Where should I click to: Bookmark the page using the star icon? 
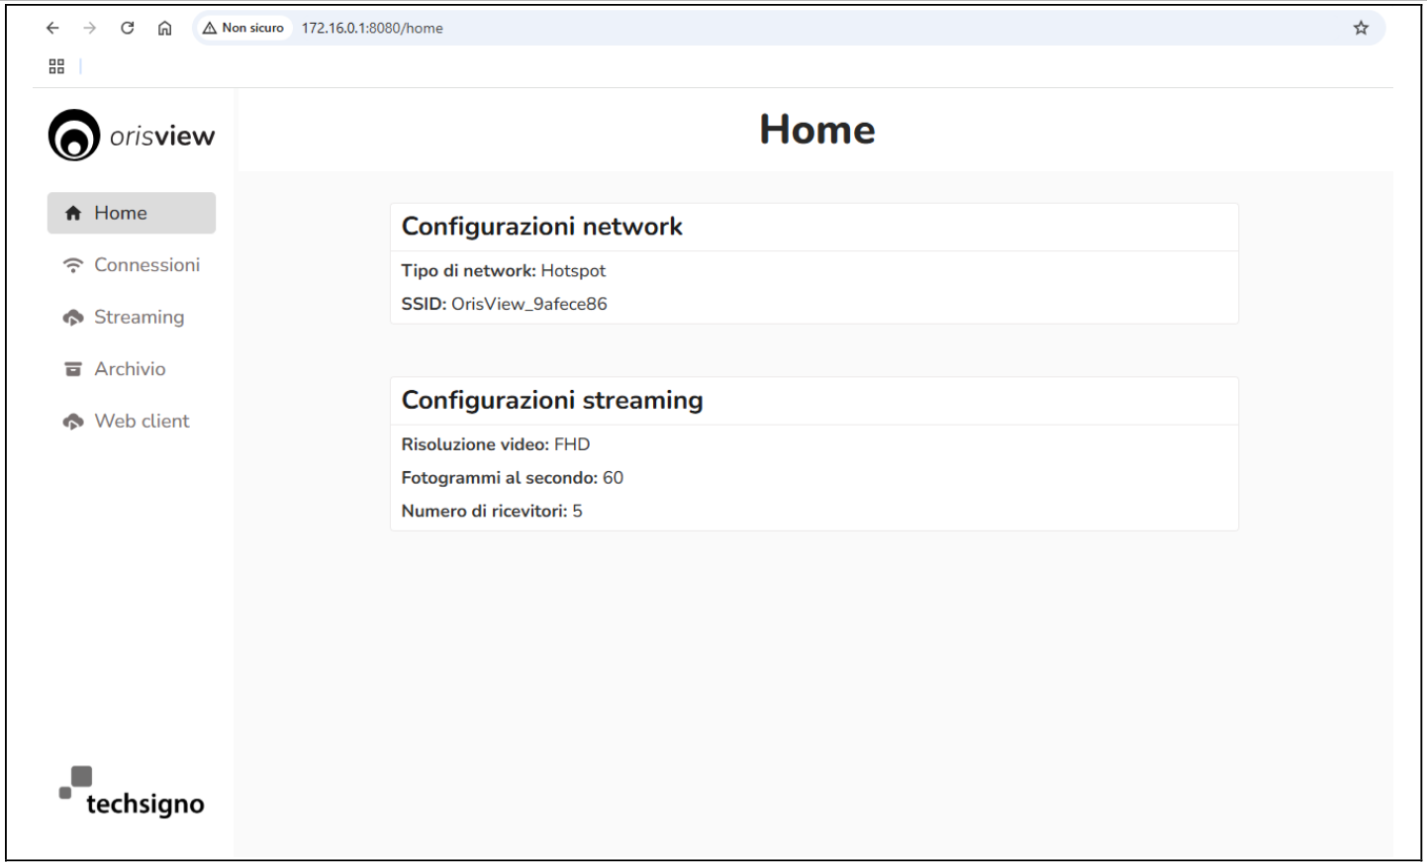tap(1360, 28)
